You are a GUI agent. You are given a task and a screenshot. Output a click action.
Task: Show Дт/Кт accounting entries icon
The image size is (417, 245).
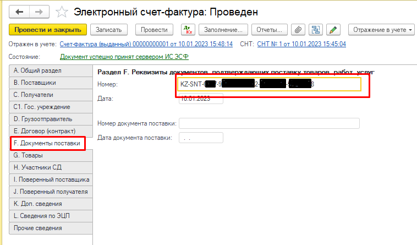pyautogui.click(x=186, y=29)
